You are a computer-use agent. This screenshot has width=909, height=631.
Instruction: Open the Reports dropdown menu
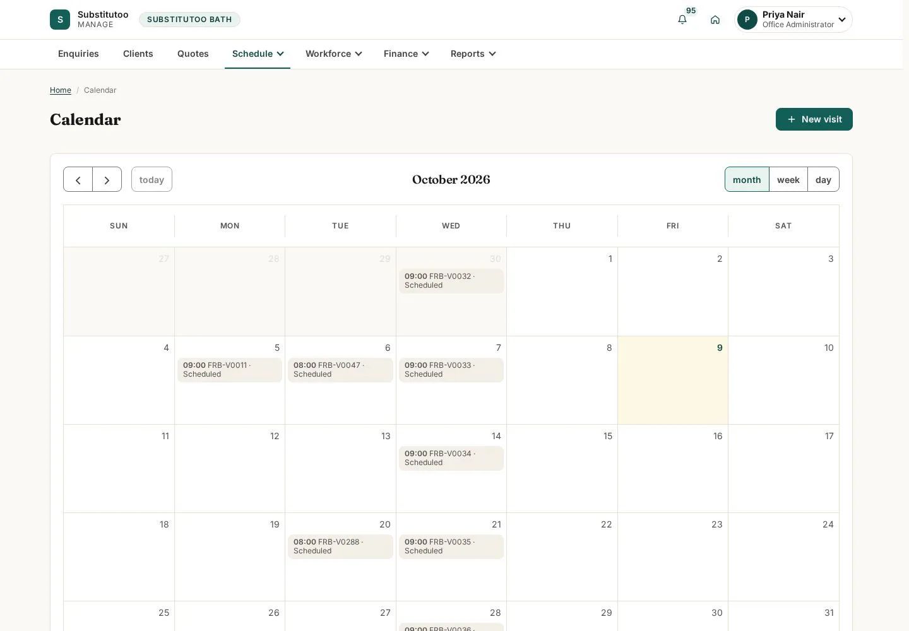[x=473, y=54]
